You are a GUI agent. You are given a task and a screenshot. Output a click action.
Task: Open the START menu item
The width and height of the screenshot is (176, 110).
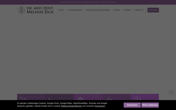61,10
